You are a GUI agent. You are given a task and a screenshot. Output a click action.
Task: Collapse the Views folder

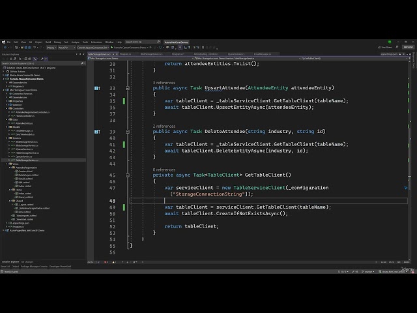[7, 164]
